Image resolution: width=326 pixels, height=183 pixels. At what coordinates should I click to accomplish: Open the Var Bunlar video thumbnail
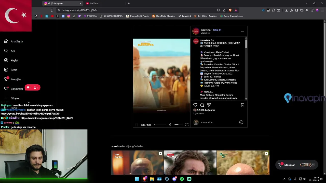[x=137, y=163]
